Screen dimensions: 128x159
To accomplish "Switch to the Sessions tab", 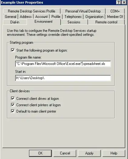I will (x=74, y=22).
